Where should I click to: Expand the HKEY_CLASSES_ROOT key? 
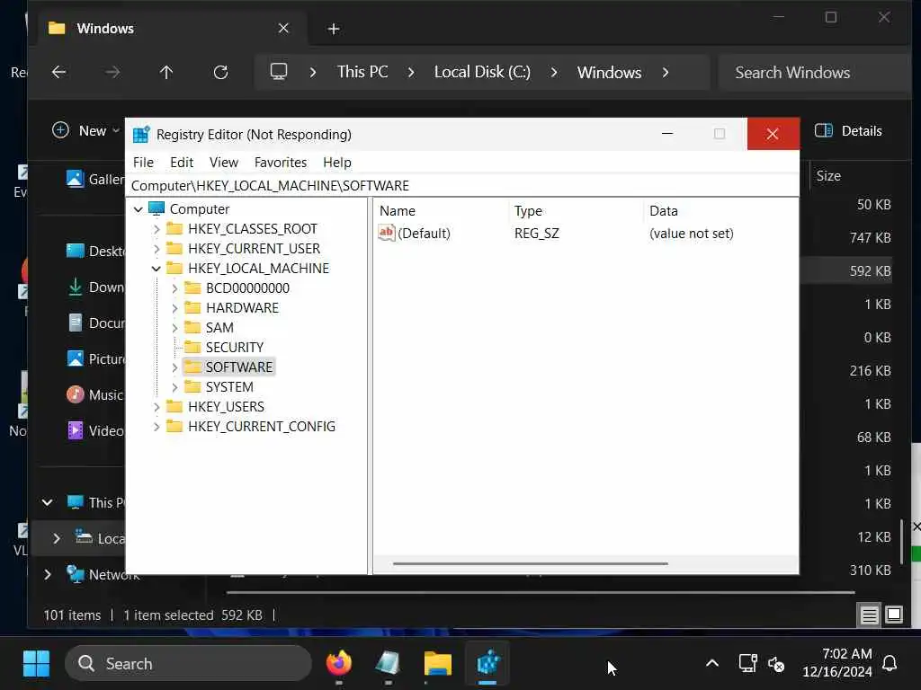click(x=156, y=229)
